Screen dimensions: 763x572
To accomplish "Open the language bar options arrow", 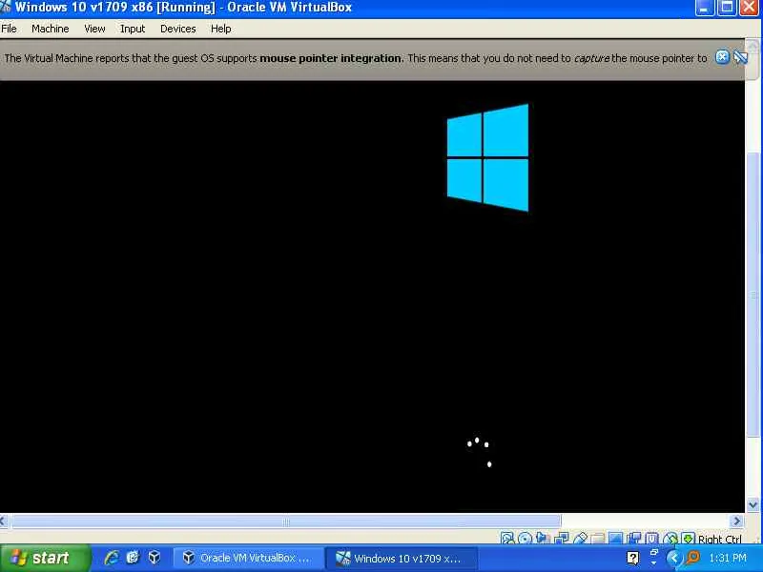I will 653,562.
